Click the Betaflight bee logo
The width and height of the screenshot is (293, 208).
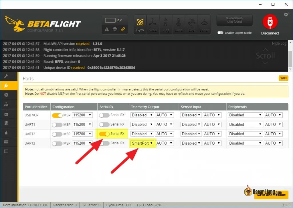[x=15, y=24]
